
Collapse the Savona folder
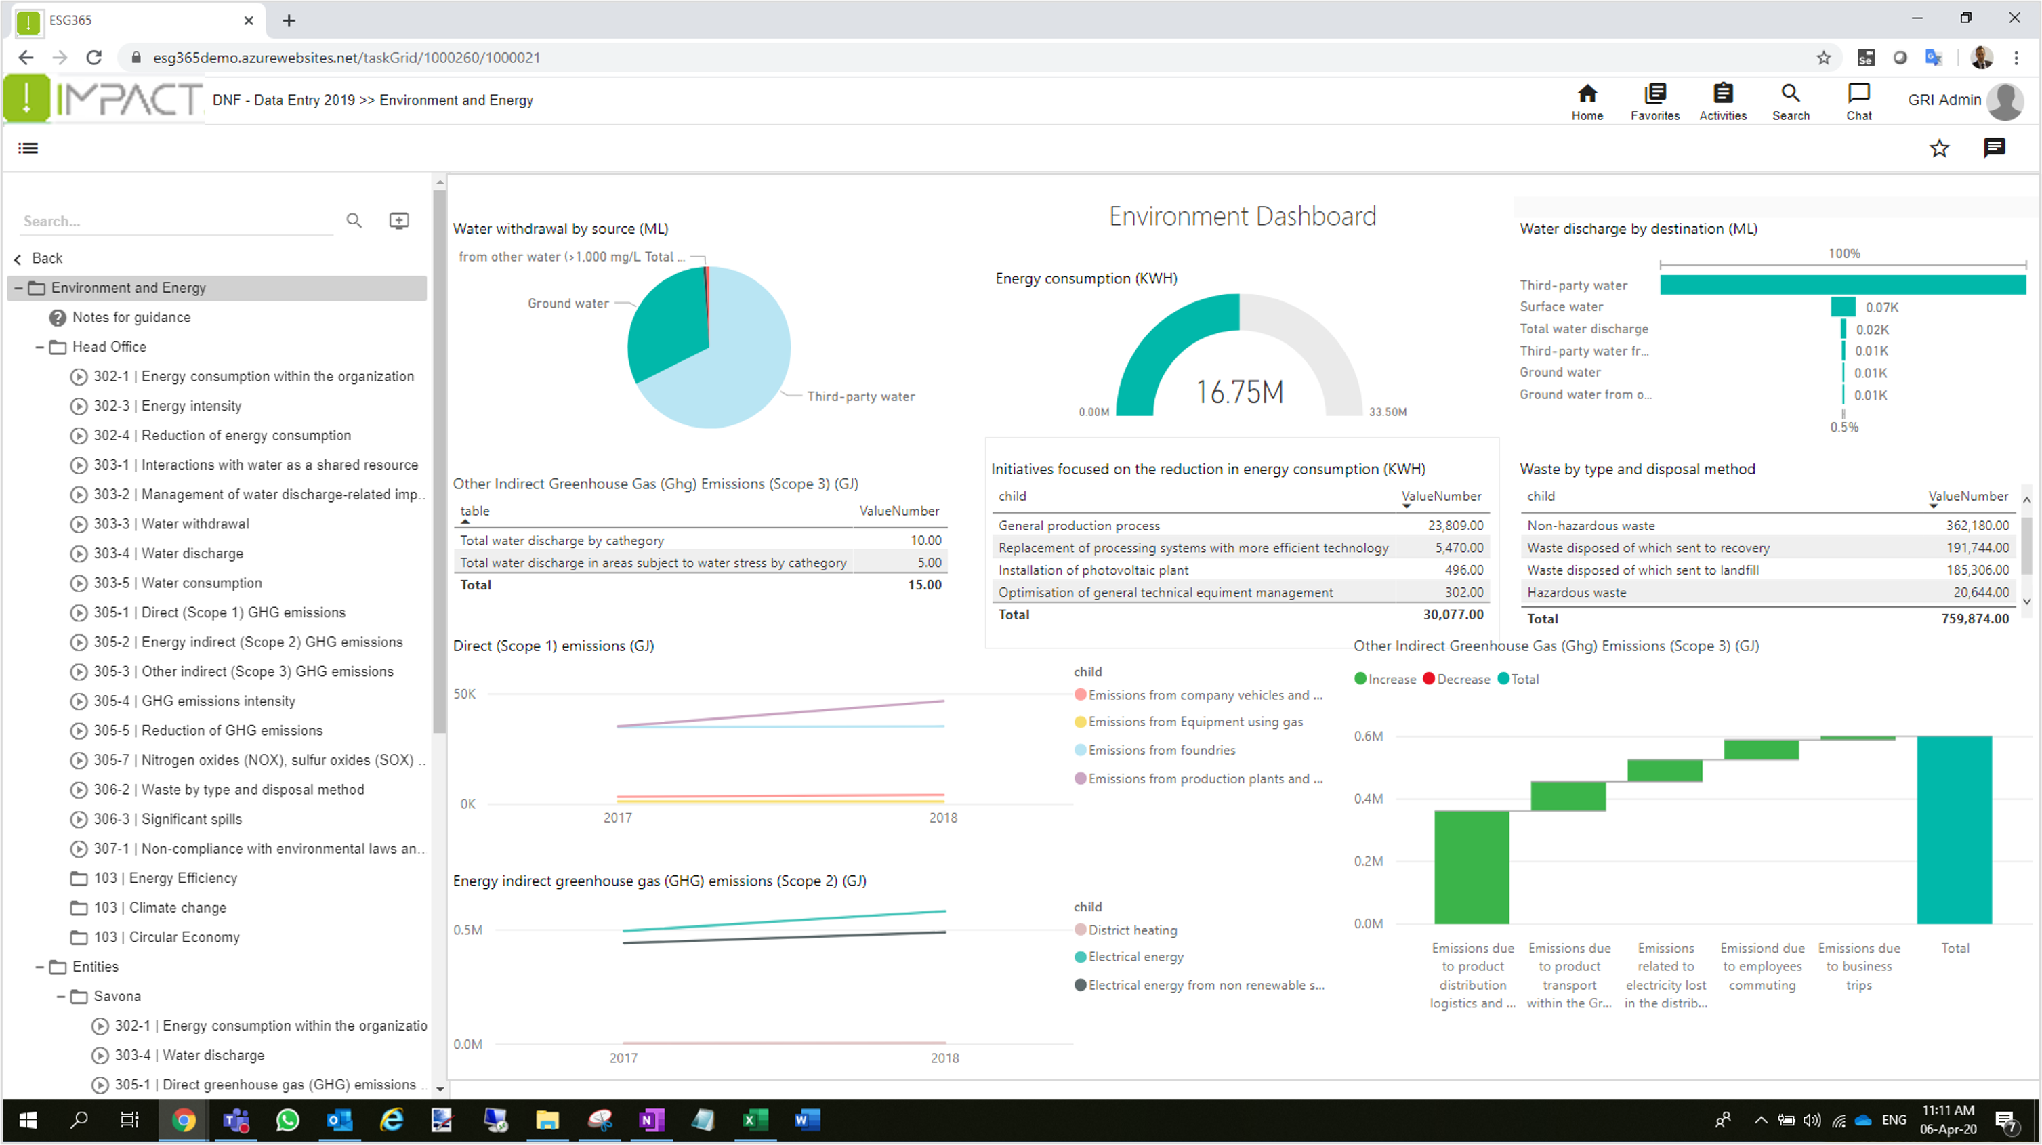tap(60, 997)
